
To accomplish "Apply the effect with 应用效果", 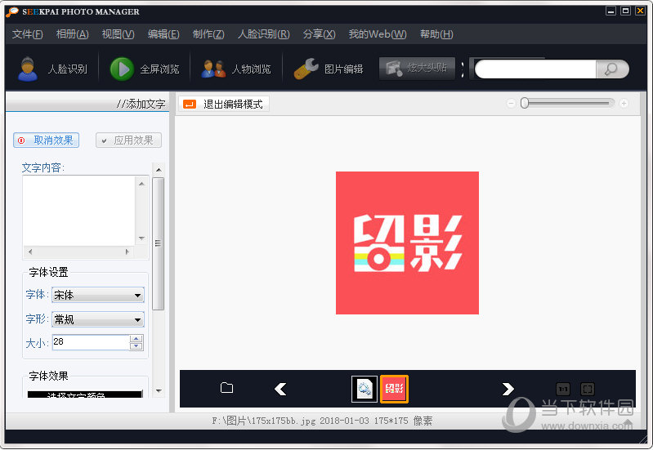I will (128, 140).
